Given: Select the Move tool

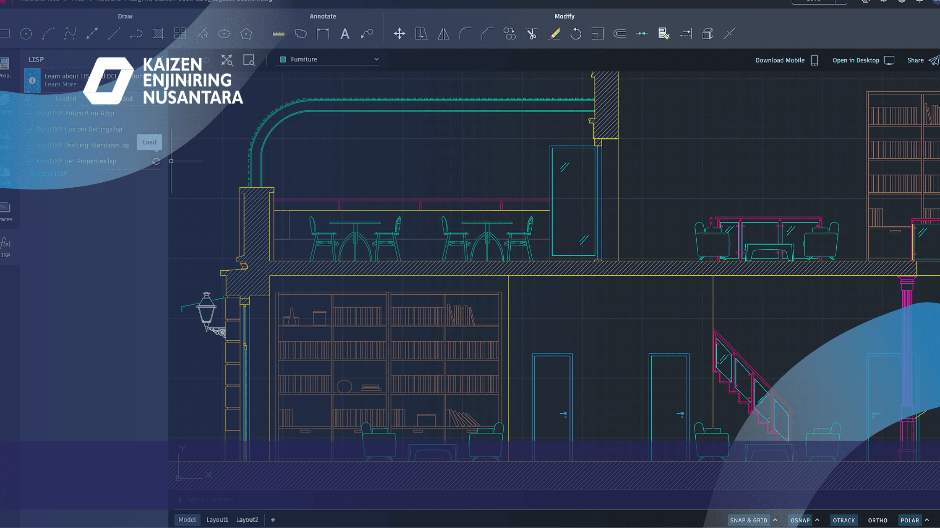Looking at the screenshot, I should pyautogui.click(x=399, y=34).
